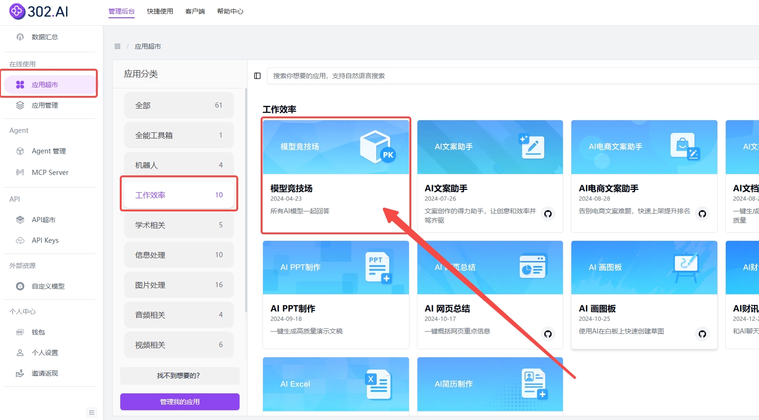Open the 客户端 top menu
Screen dimensions: 759x420
click(195, 11)
